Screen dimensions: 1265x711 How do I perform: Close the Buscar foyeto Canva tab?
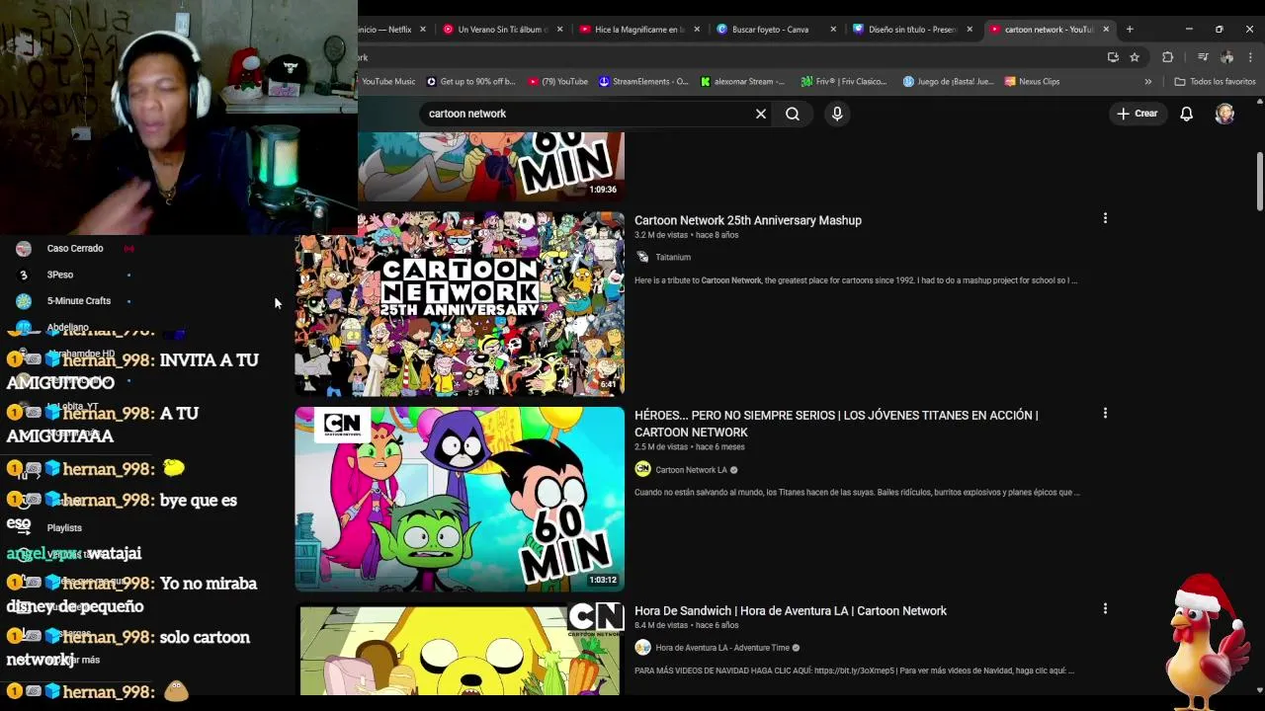point(833,30)
